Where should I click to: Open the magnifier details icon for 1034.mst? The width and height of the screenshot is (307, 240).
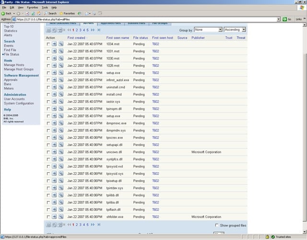point(61,44)
